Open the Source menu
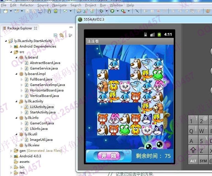 (x=43, y=5)
